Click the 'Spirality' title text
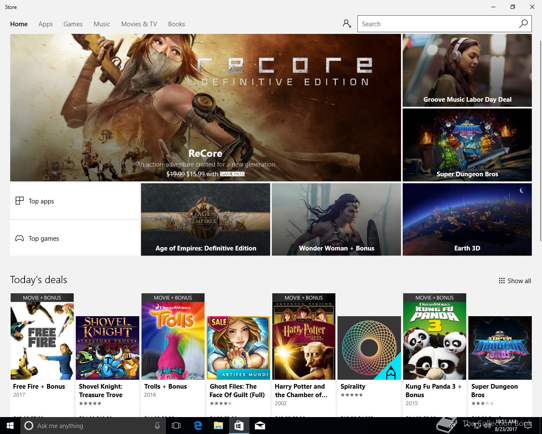The image size is (542, 434). [353, 387]
